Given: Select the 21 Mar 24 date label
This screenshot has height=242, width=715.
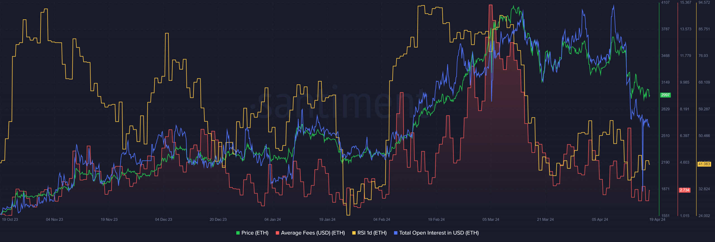Looking at the screenshot, I should pyautogui.click(x=545, y=219).
